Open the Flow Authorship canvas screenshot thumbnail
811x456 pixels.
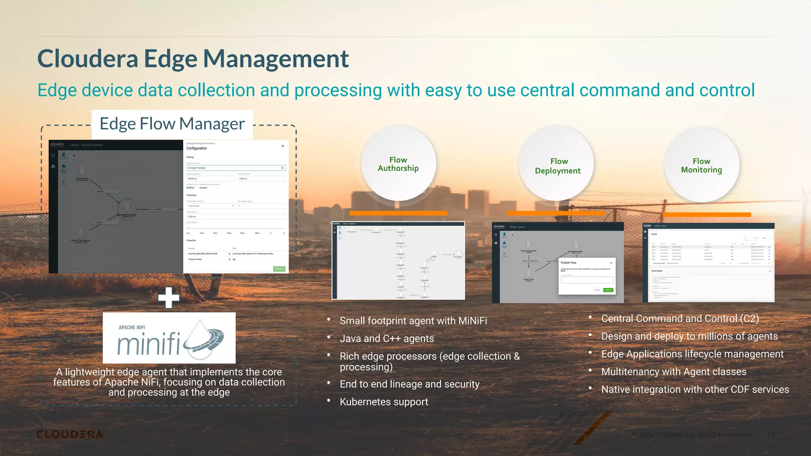click(398, 260)
